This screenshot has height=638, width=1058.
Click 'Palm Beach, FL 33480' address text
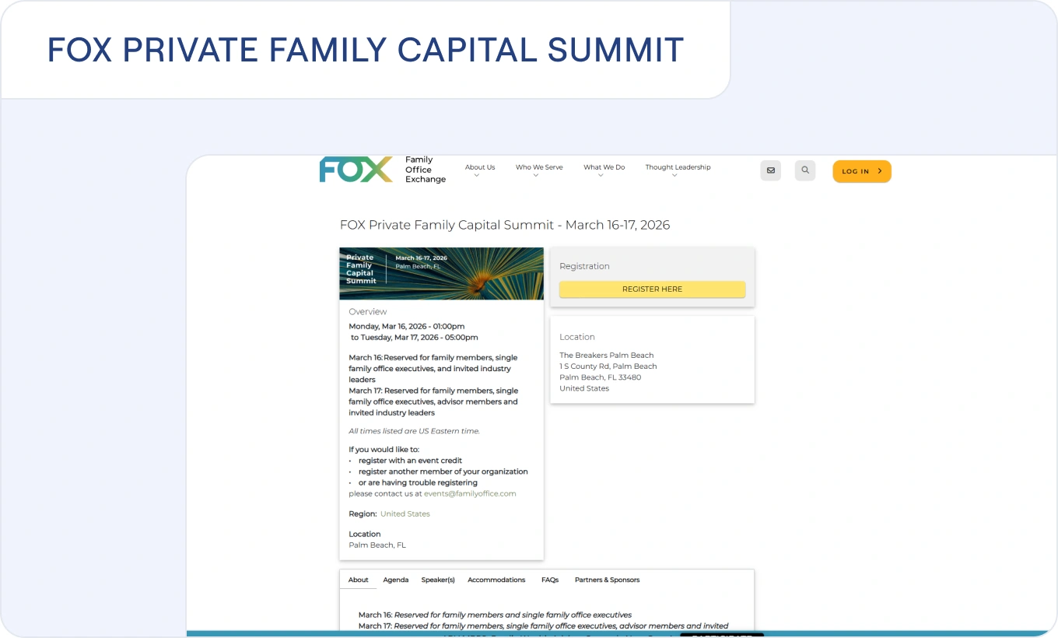(x=601, y=377)
